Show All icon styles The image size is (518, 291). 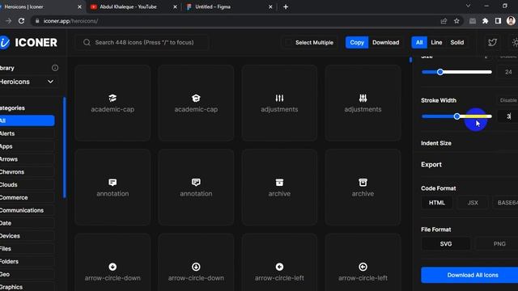point(419,42)
